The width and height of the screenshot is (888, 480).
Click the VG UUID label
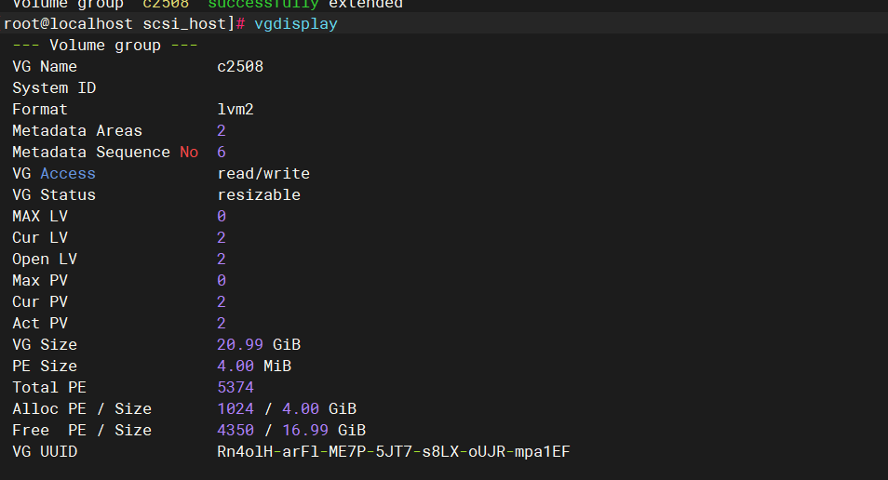[x=45, y=452]
